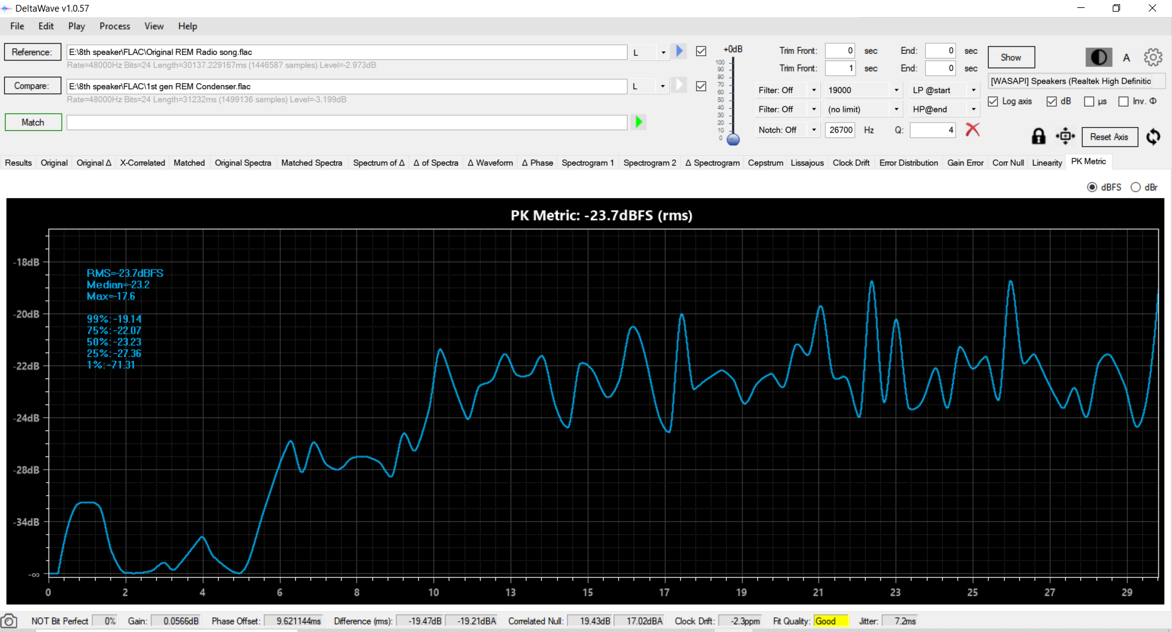Click the pan/move crosshair icon

[1065, 136]
